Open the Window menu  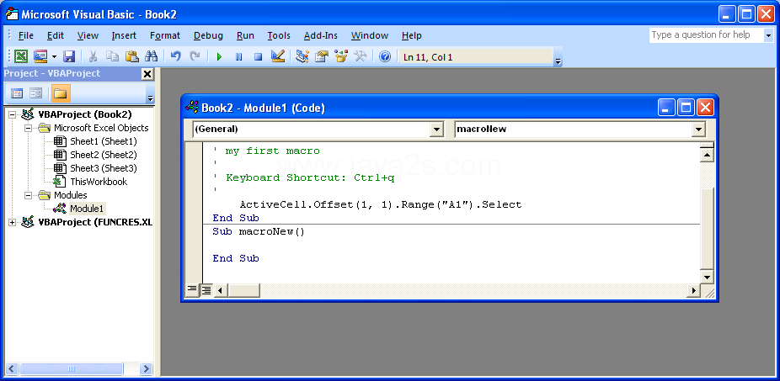[370, 35]
